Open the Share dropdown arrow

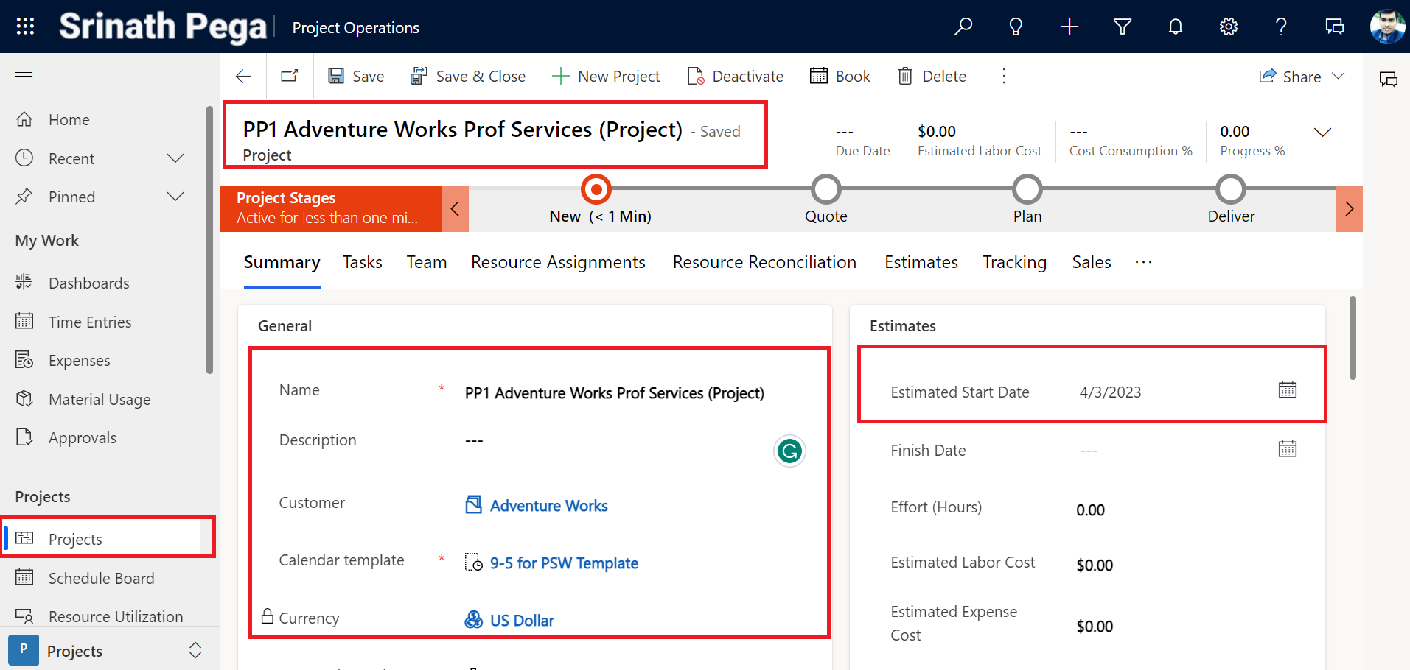pyautogui.click(x=1339, y=76)
